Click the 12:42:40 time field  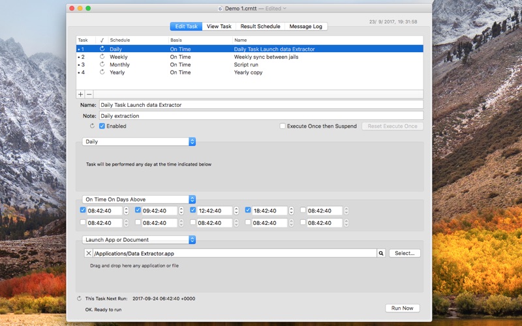(215, 211)
